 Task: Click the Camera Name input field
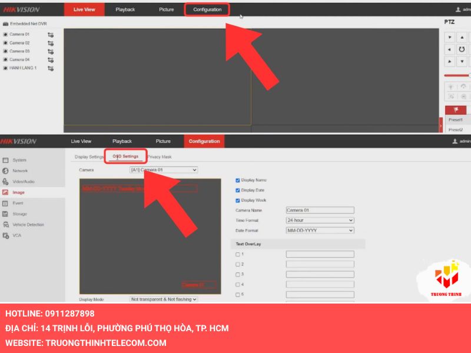(x=320, y=211)
